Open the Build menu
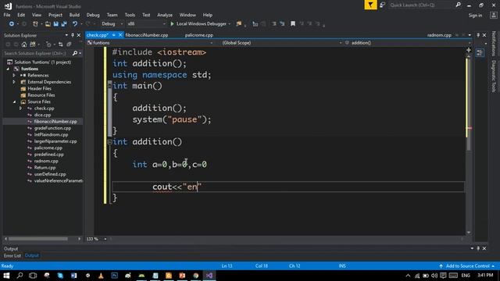This screenshot has height=281, width=500. point(74,15)
